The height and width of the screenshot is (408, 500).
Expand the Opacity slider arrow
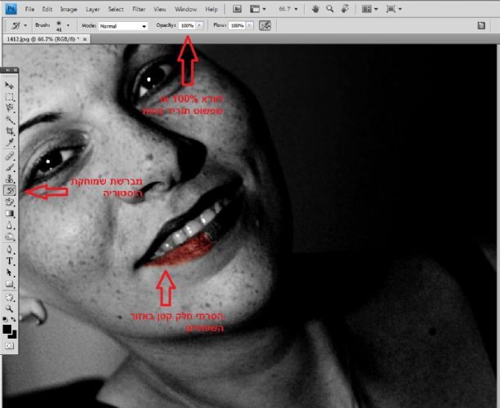(200, 26)
